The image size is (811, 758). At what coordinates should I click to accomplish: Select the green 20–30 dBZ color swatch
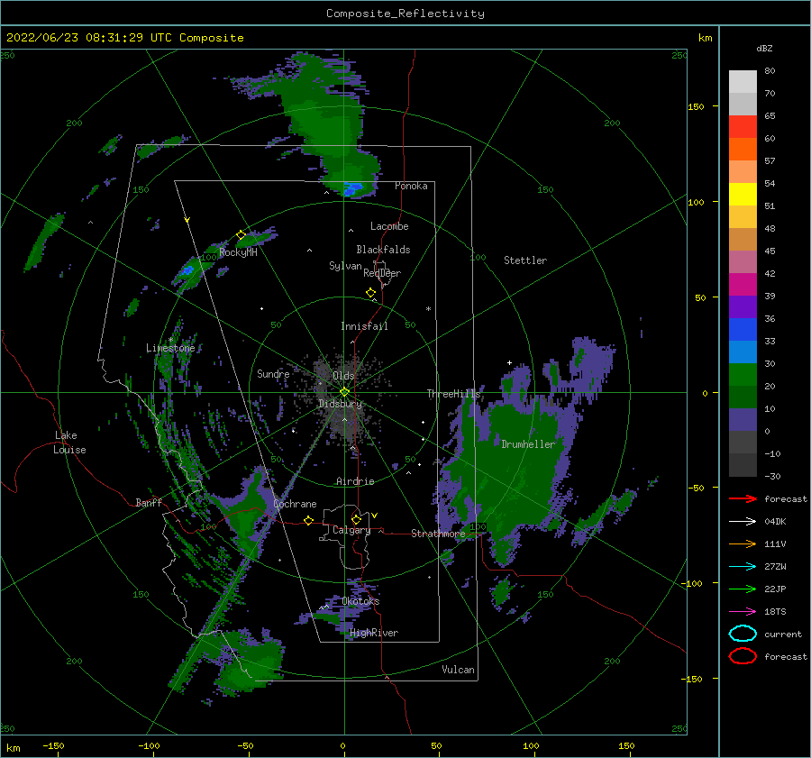[x=743, y=375]
